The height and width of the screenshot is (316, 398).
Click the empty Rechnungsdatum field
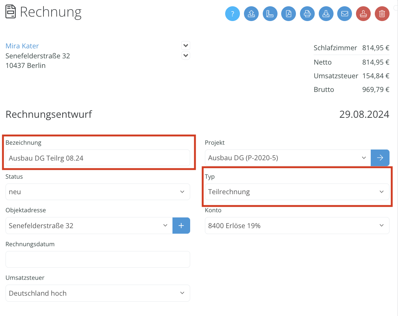click(x=98, y=259)
